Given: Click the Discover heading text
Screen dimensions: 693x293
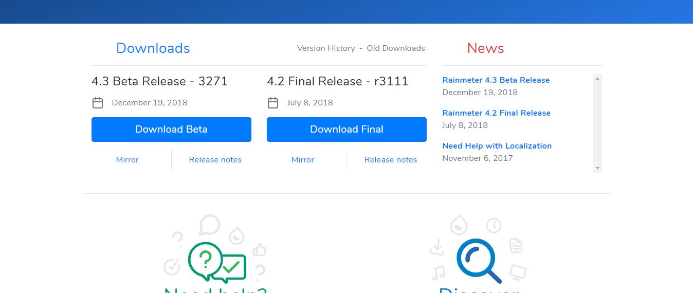Looking at the screenshot, I should 479,290.
